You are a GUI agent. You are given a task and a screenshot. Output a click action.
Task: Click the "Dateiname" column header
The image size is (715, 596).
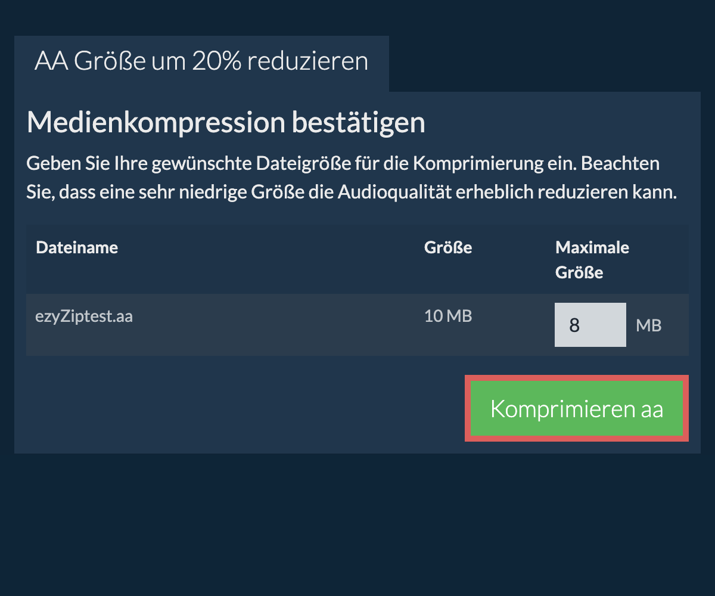[77, 247]
